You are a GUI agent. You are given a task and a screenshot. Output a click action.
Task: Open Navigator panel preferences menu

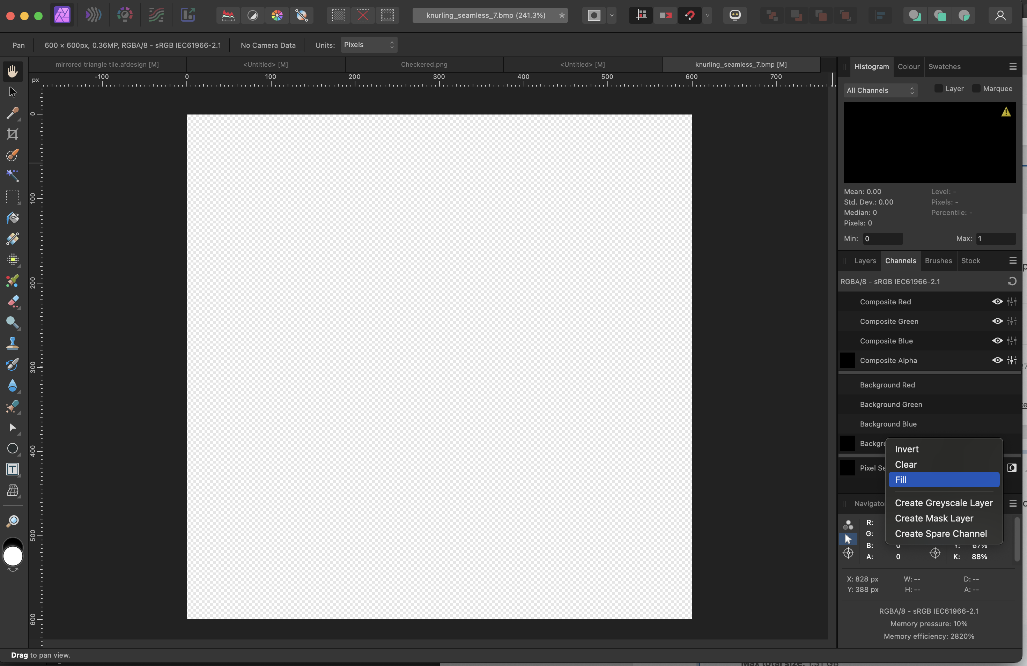click(1013, 503)
